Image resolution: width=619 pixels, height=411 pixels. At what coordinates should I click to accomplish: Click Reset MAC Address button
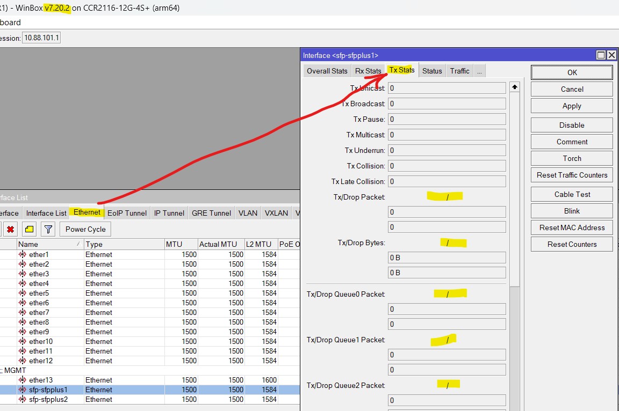pyautogui.click(x=572, y=227)
